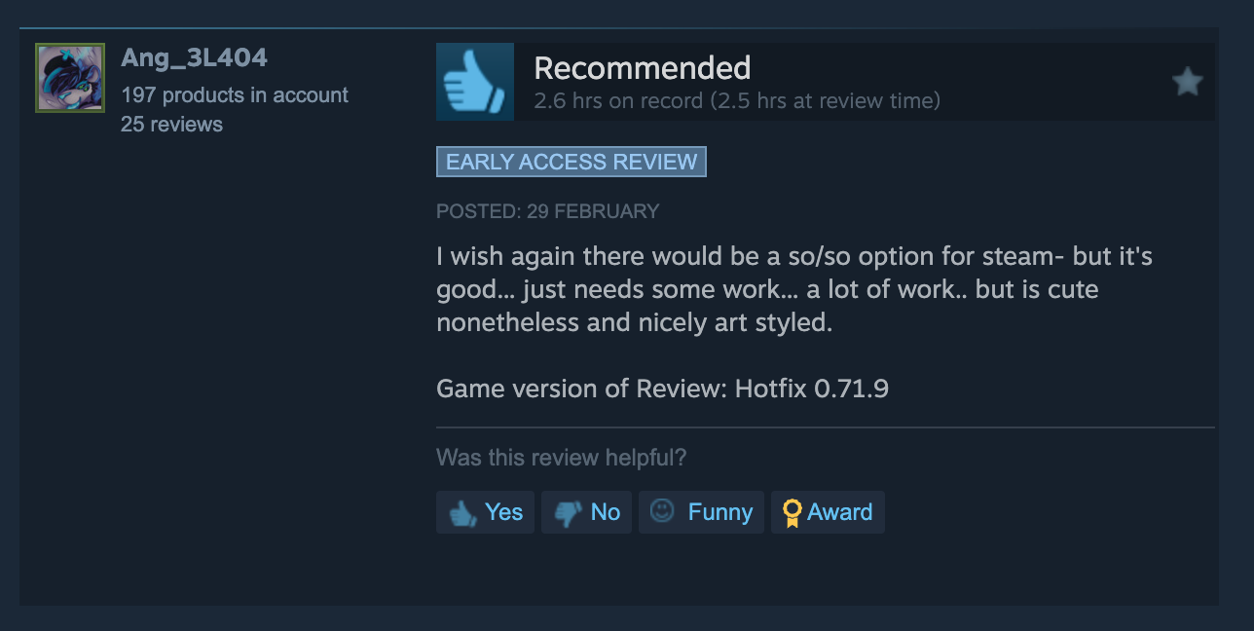Screen dimensions: 1254x631
Task: Click the star icon in review header
Action: [1188, 82]
